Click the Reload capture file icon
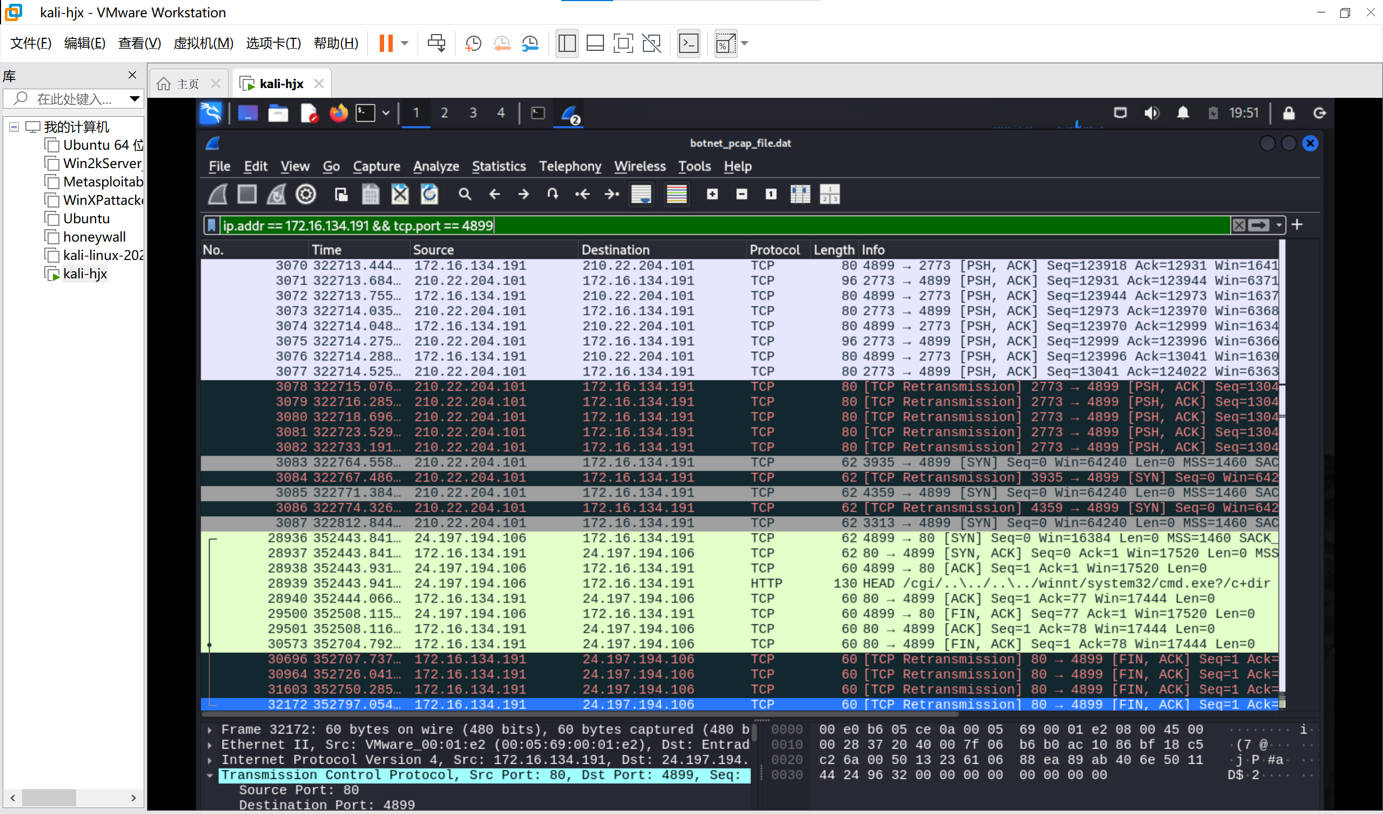The height and width of the screenshot is (814, 1383). click(429, 195)
